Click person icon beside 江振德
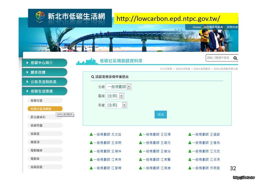The image size is (257, 181). pyautogui.click(x=141, y=168)
